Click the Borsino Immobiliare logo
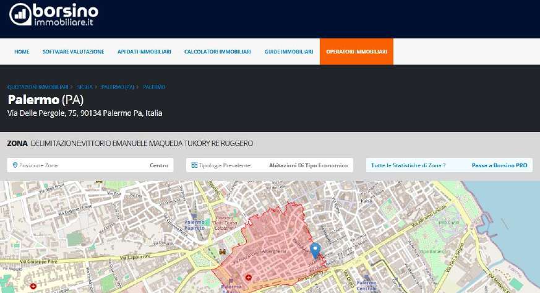 pos(54,14)
